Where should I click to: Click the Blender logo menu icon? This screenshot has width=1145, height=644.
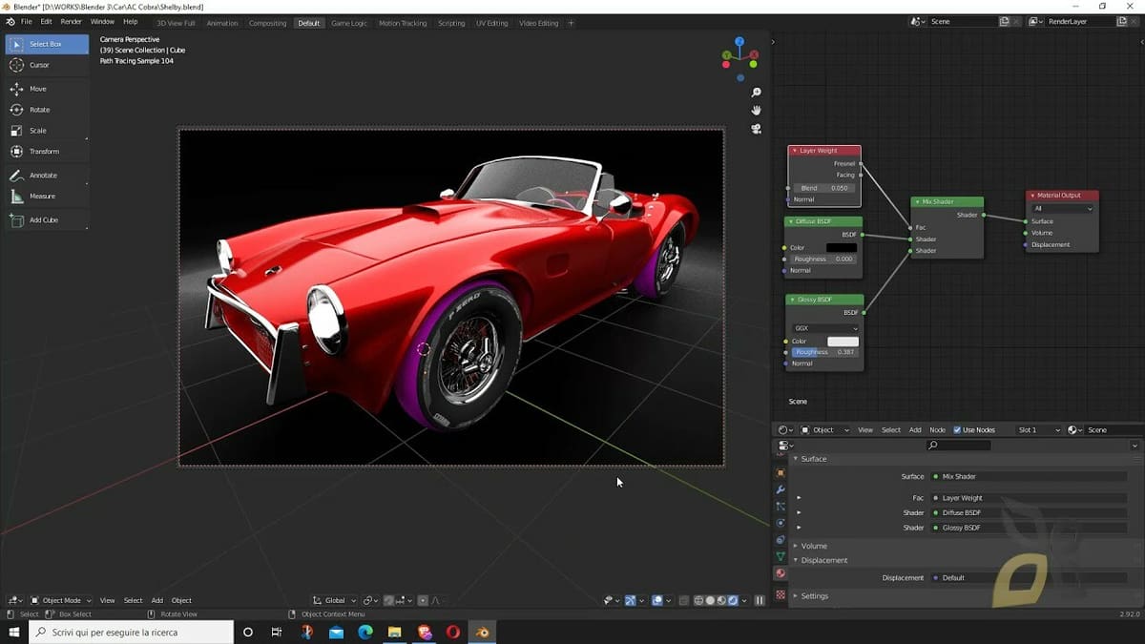point(10,22)
